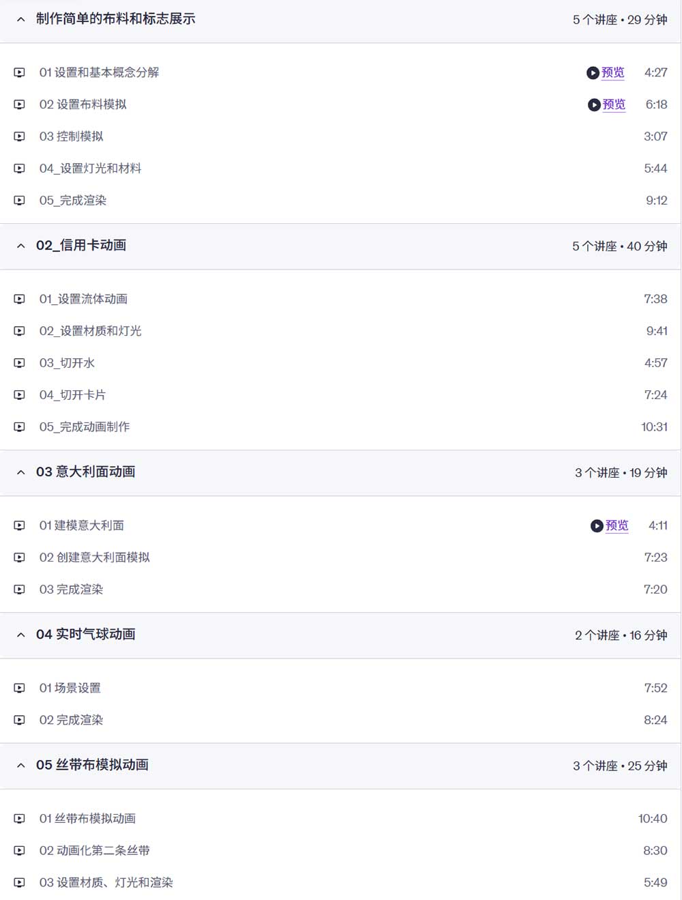
Task: Open 预览 link for 01 建模意大利面
Action: 617,525
